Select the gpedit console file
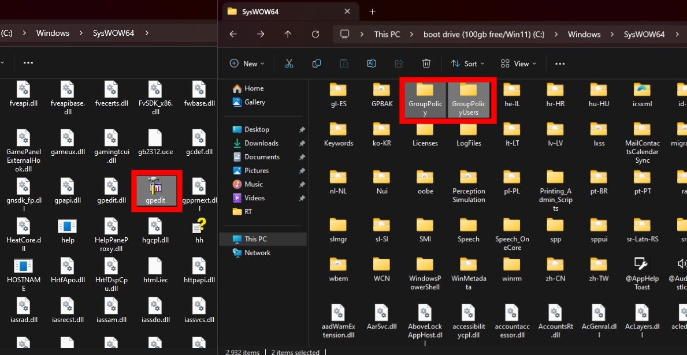The image size is (687, 355). [x=157, y=191]
